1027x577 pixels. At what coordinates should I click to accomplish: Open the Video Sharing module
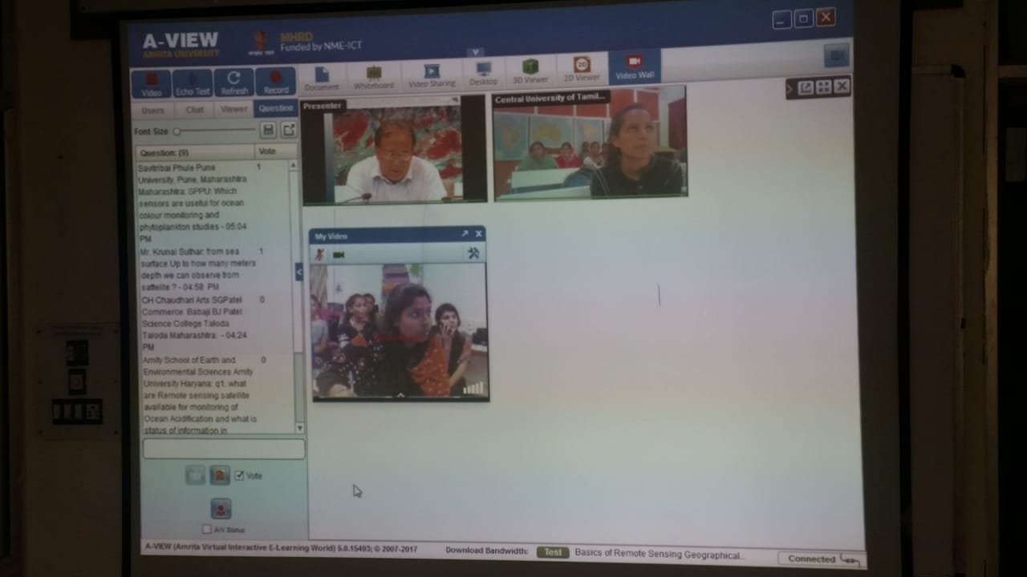tap(432, 75)
